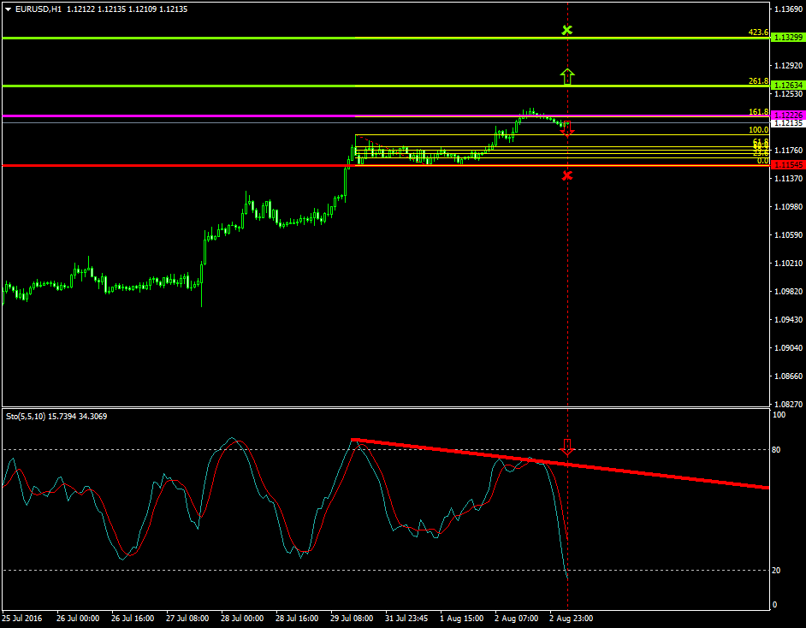Screen dimensions: 806x628
Task: Click the red down arrow near current price
Action: pyautogui.click(x=566, y=130)
